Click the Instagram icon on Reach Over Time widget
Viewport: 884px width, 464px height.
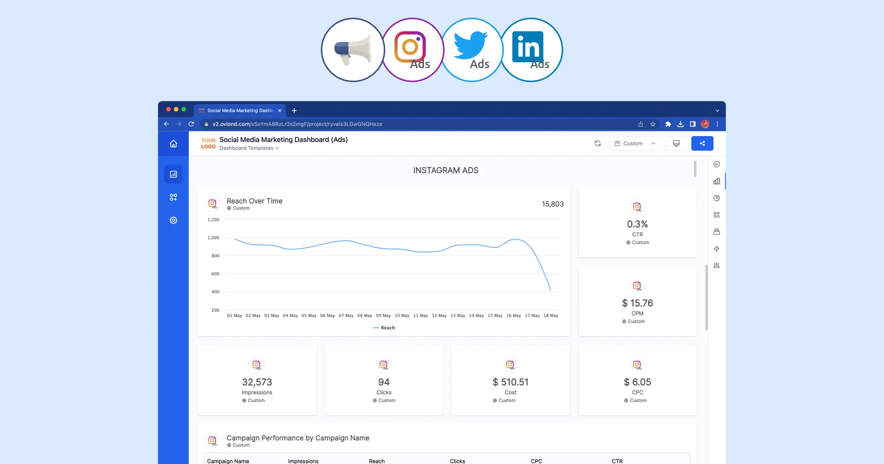coord(213,204)
